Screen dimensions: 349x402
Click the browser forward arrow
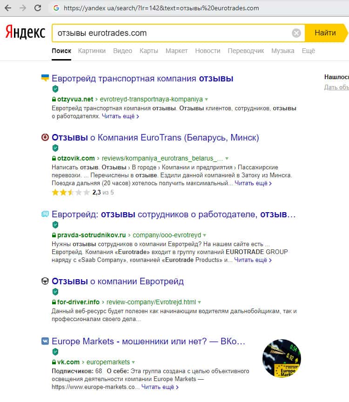click(x=23, y=8)
